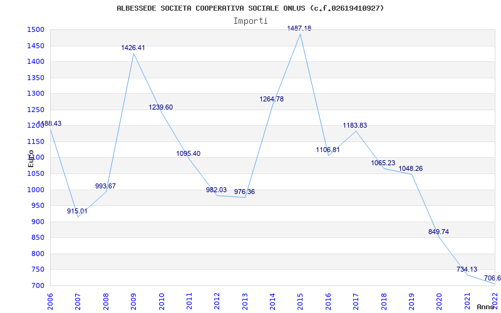501x313 pixels.
Task: Click the 700 y-axis tick label
Action: 38,285
